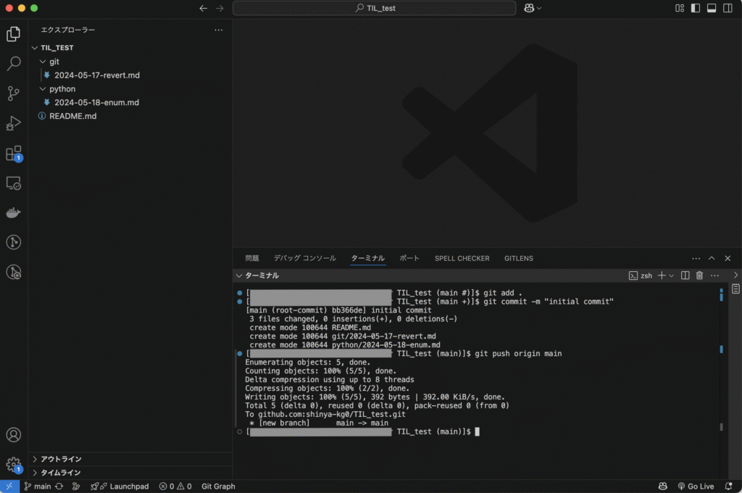The width and height of the screenshot is (742, 493).
Task: Open Copilot chat from title bar
Action: pos(529,8)
